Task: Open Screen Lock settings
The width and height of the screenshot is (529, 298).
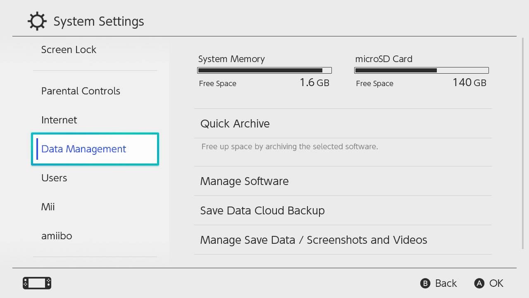Action: coord(69,50)
